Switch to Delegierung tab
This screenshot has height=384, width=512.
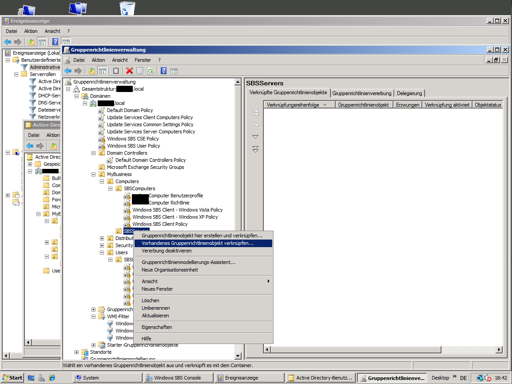[x=409, y=93]
